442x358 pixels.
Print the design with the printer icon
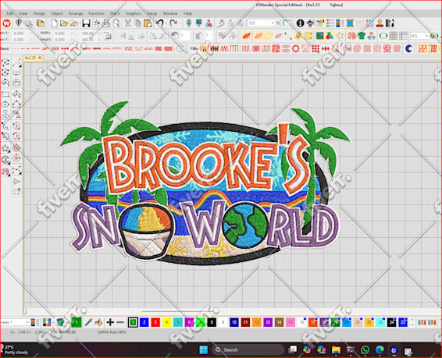(x=106, y=23)
